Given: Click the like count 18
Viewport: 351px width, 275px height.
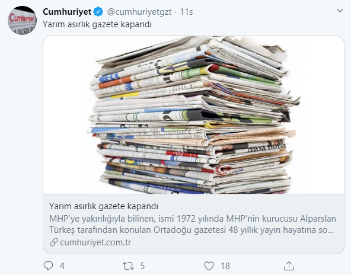Looking at the screenshot, I should tap(225, 266).
